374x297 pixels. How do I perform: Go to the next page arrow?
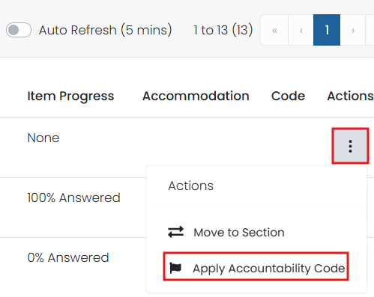pyautogui.click(x=353, y=30)
